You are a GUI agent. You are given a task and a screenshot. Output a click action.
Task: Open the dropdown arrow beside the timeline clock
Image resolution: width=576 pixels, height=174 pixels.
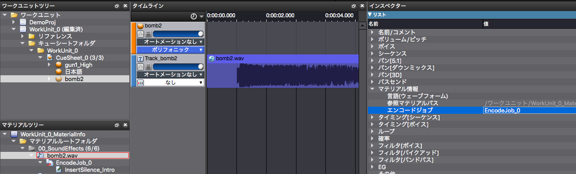[x=201, y=16]
